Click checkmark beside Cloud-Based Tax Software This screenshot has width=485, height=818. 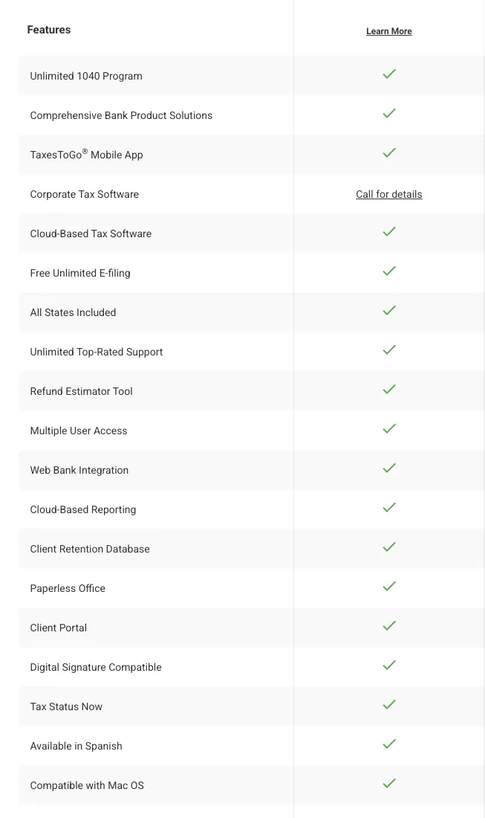pyautogui.click(x=388, y=232)
